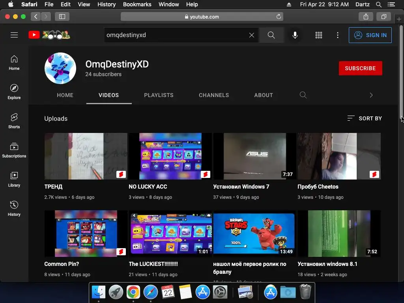Click the page vertical scrollbar
Screen dimensions: 404x303
coord(401,72)
